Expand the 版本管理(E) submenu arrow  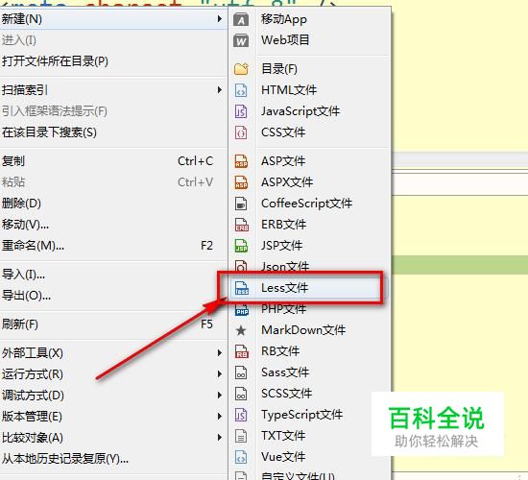220,417
